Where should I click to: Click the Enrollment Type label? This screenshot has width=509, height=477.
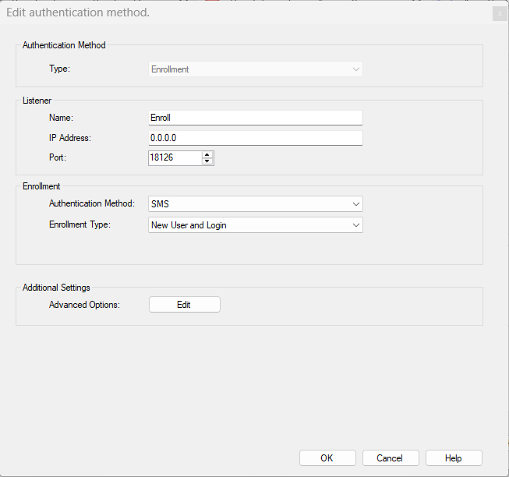coord(80,224)
